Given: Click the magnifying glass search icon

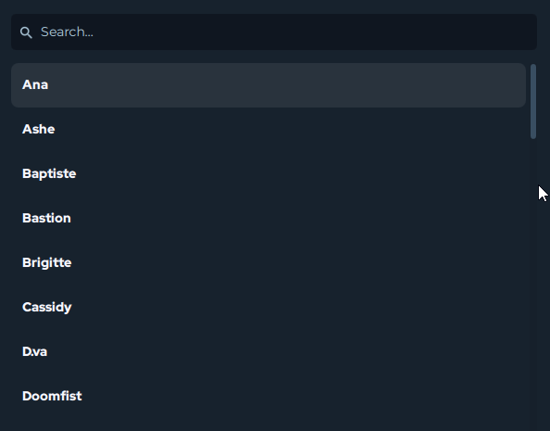Looking at the screenshot, I should (x=26, y=32).
